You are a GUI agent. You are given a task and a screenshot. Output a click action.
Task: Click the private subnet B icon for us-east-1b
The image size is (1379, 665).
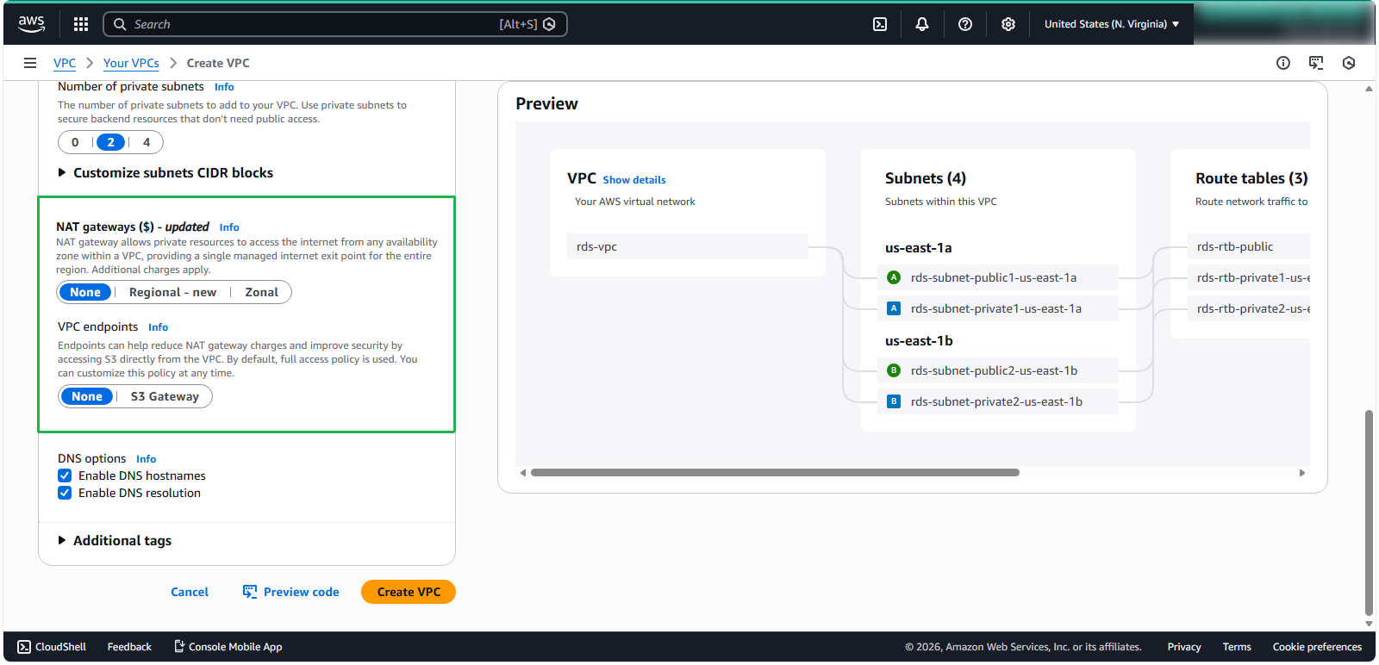point(894,401)
